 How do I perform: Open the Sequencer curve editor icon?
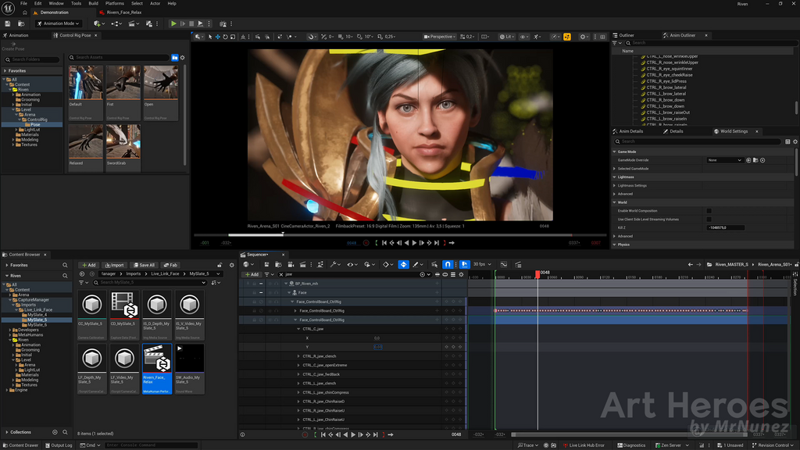point(504,264)
